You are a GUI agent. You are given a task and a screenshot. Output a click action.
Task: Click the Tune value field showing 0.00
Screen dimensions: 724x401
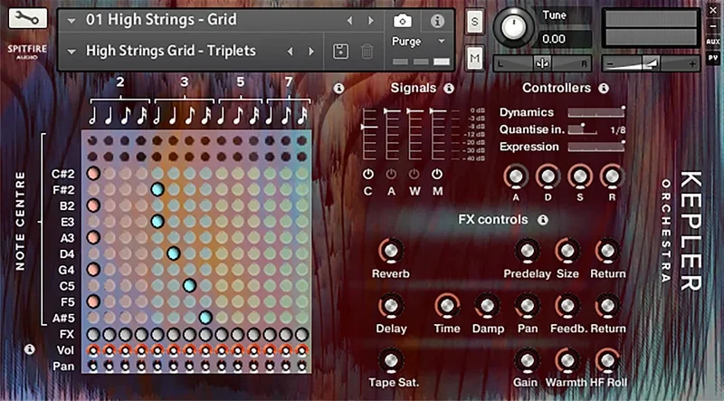click(564, 39)
